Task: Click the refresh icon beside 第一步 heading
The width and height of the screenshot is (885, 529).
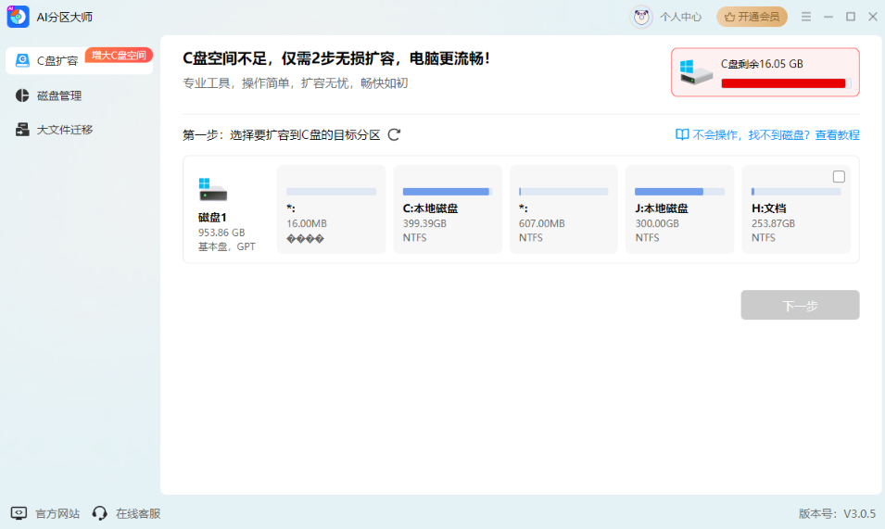Action: 394,134
